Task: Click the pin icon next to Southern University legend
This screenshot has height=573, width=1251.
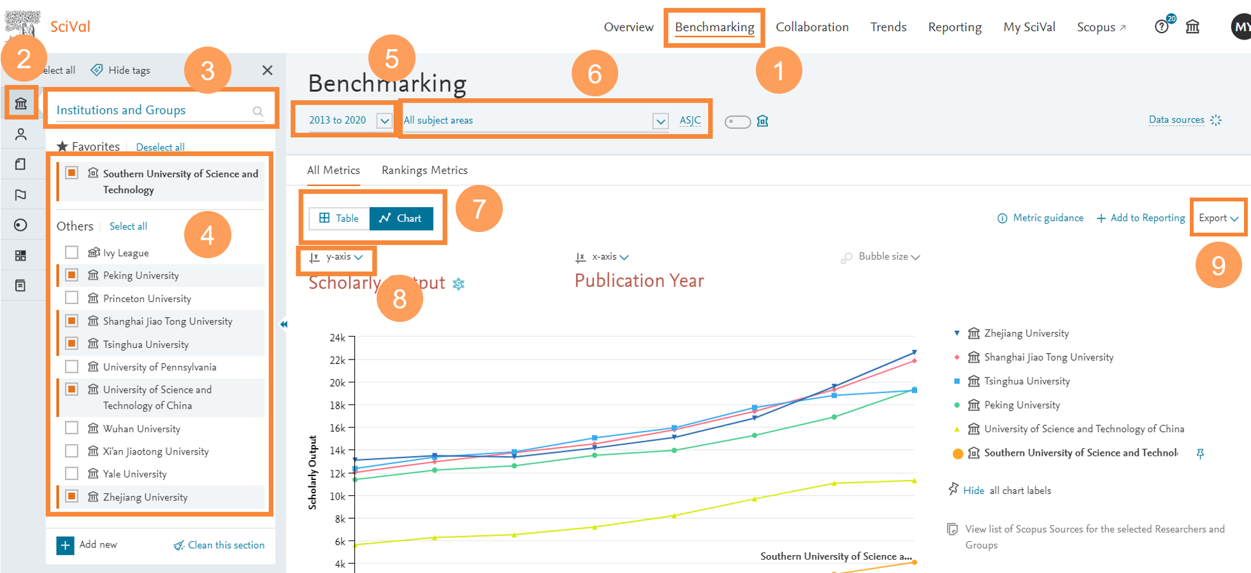Action: click(x=1200, y=454)
